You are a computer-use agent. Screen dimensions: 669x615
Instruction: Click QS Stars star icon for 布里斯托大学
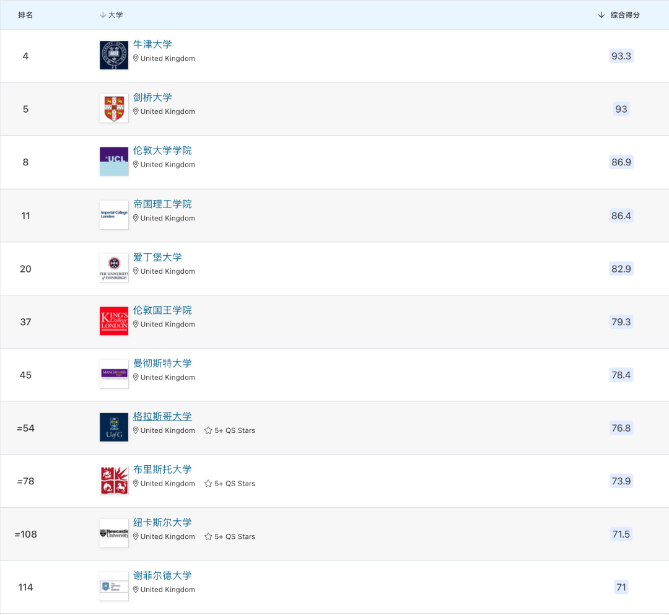pos(208,484)
